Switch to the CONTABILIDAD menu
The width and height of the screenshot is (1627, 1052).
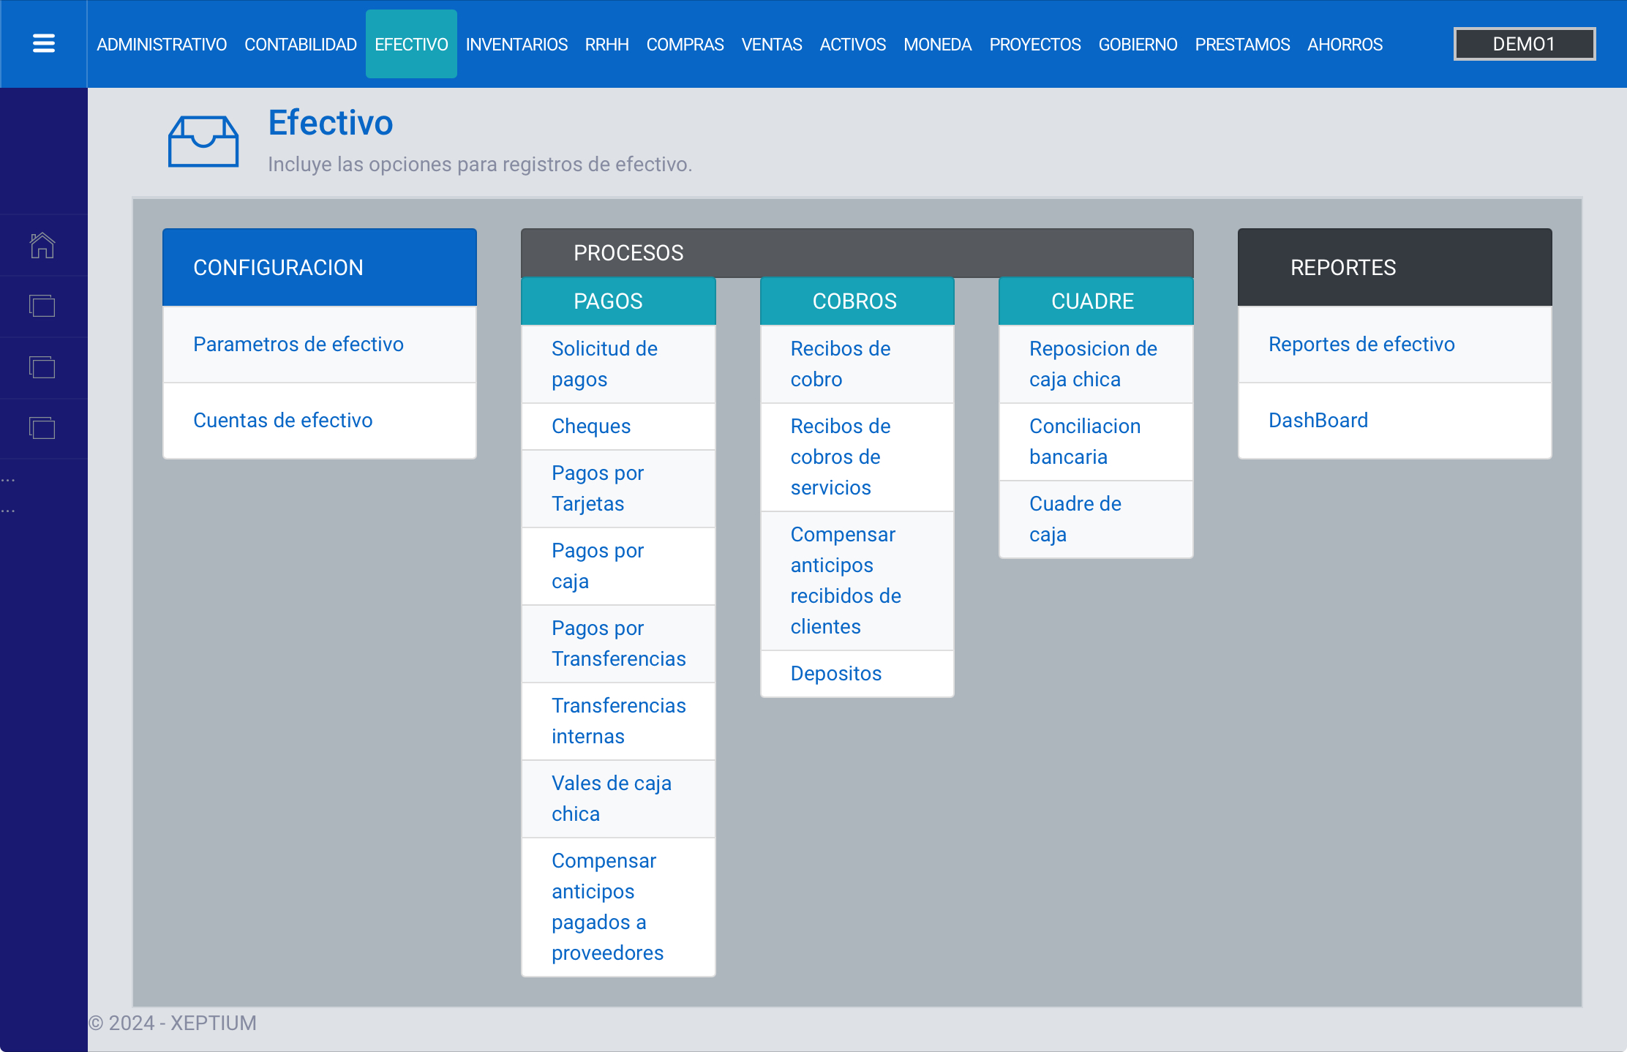pyautogui.click(x=300, y=45)
